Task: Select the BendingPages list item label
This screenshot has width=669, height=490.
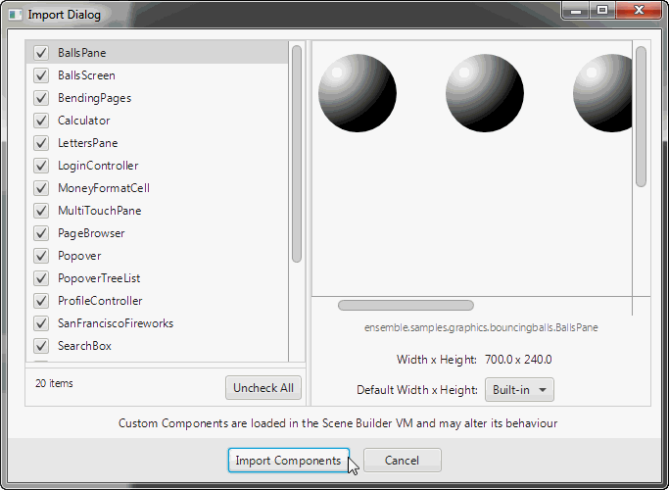Action: 95,98
